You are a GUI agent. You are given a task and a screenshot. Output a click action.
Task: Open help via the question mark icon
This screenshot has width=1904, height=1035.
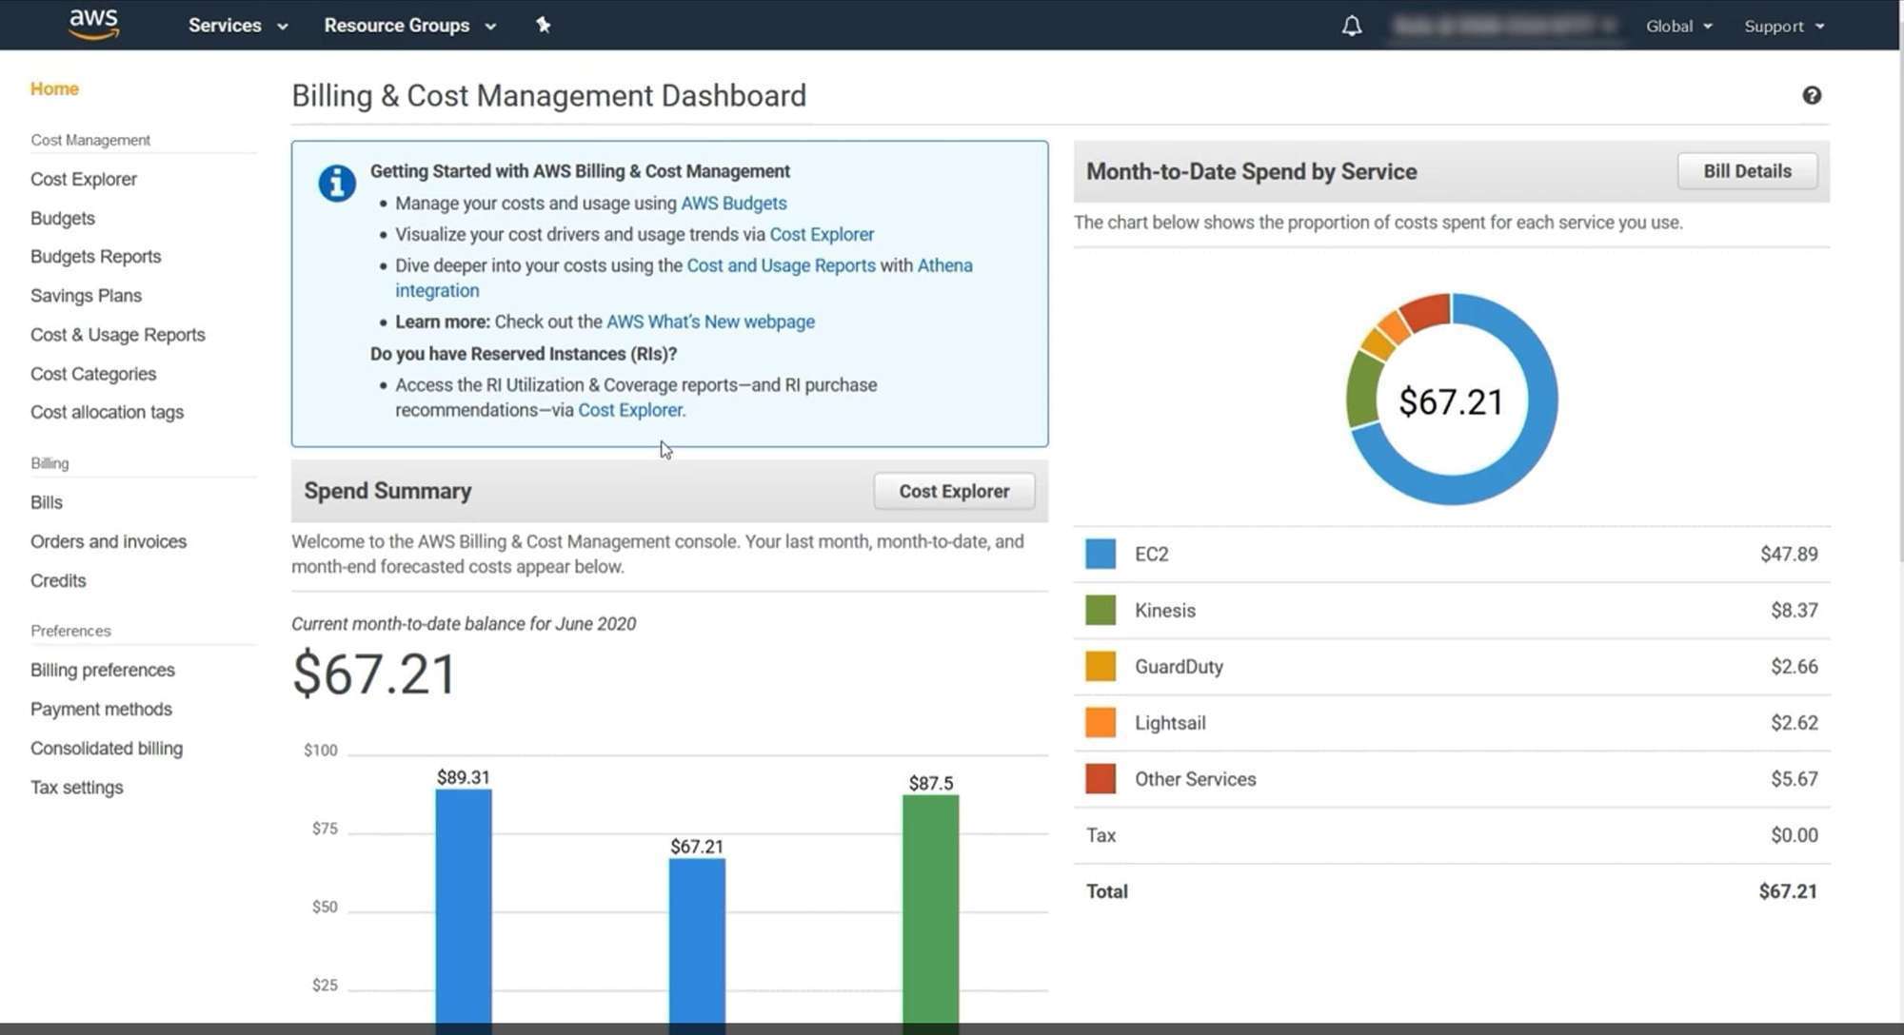(x=1813, y=95)
